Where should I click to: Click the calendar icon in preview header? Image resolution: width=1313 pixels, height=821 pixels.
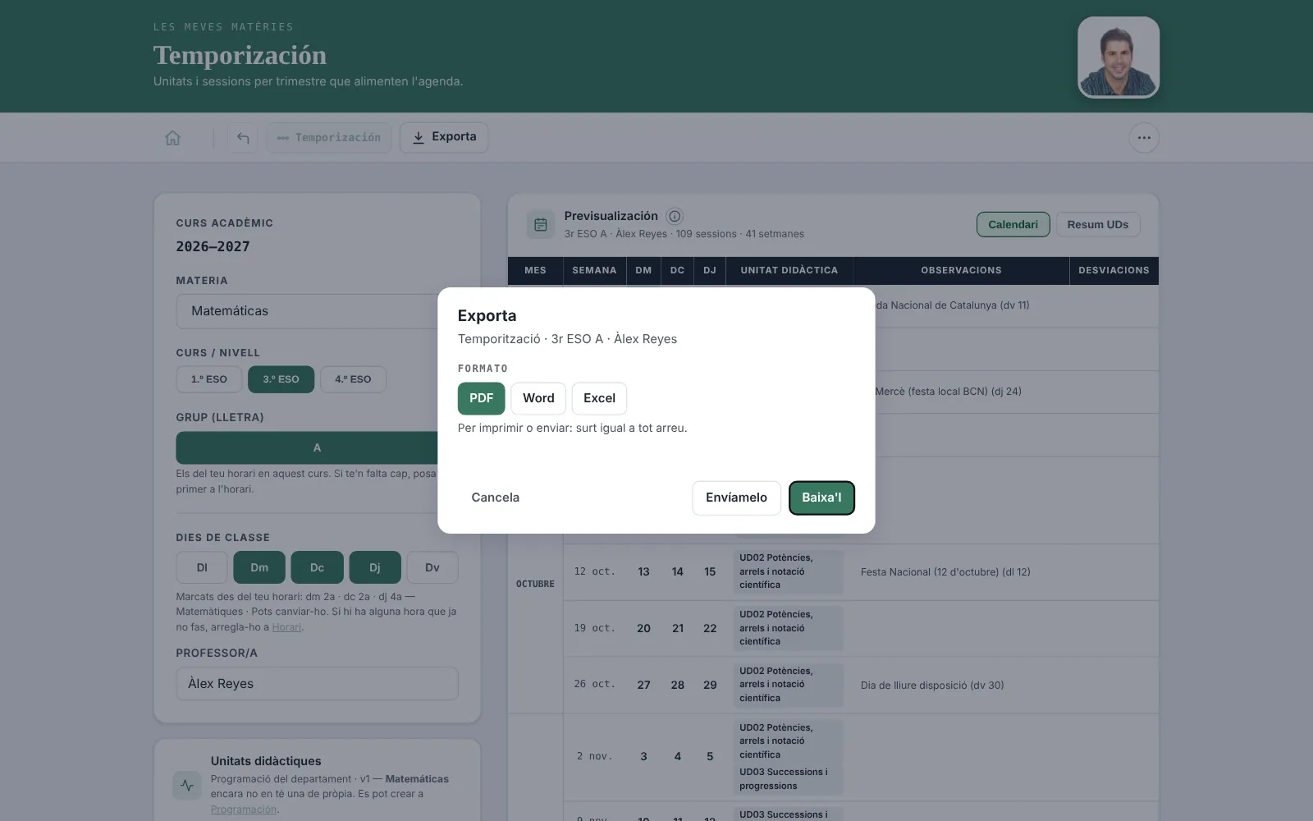pos(541,224)
